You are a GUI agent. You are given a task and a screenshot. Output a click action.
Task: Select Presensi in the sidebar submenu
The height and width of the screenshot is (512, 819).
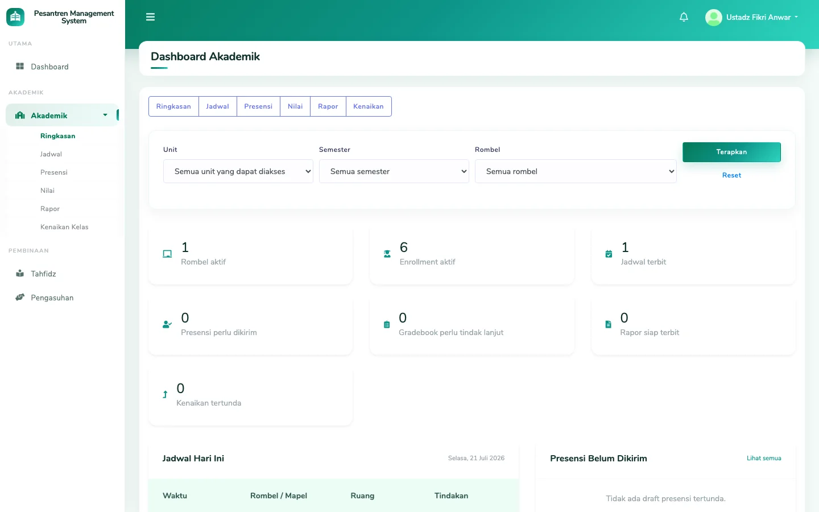tap(54, 172)
